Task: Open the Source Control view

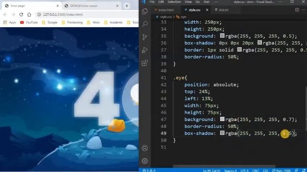Action: point(145,37)
